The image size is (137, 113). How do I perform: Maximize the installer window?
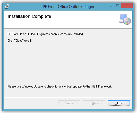pyautogui.click(x=118, y=6)
